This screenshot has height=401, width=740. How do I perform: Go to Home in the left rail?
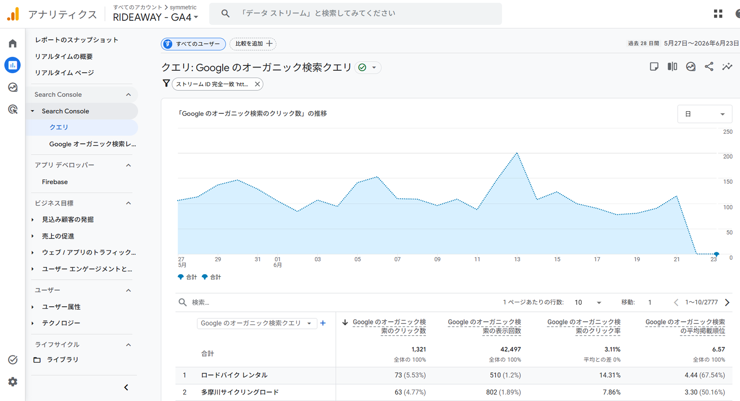coord(13,44)
